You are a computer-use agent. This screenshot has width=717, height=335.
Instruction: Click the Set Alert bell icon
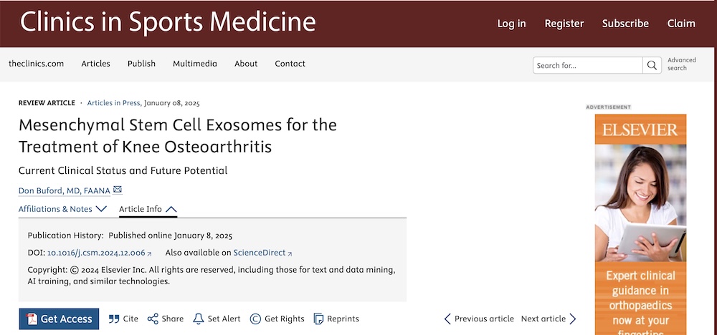tap(199, 319)
